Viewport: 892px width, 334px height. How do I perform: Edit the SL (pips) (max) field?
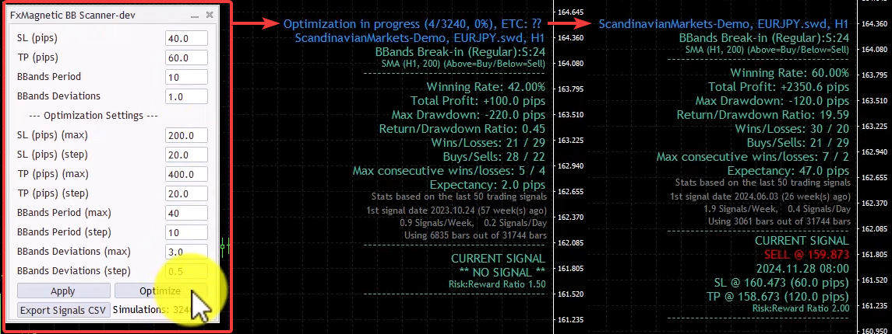[186, 135]
